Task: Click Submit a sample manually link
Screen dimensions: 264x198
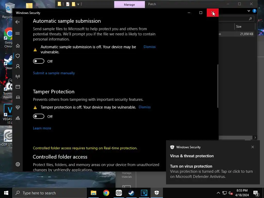Action: click(x=54, y=73)
